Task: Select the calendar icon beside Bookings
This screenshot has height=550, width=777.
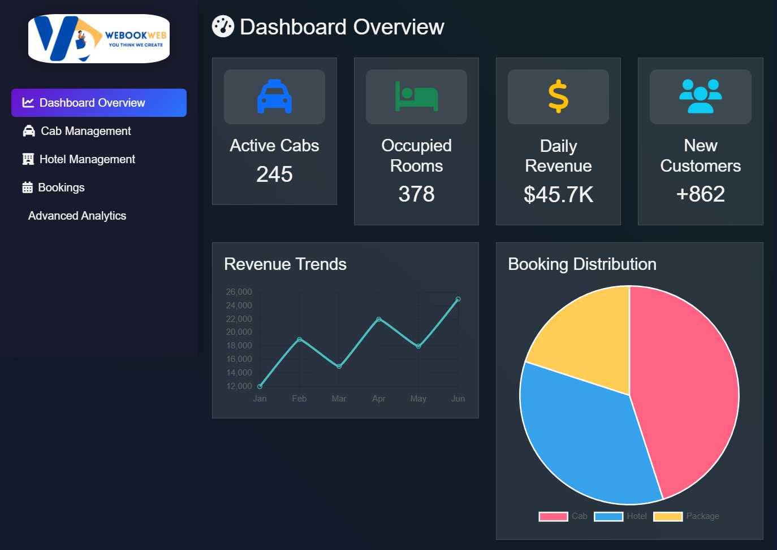Action: point(28,187)
